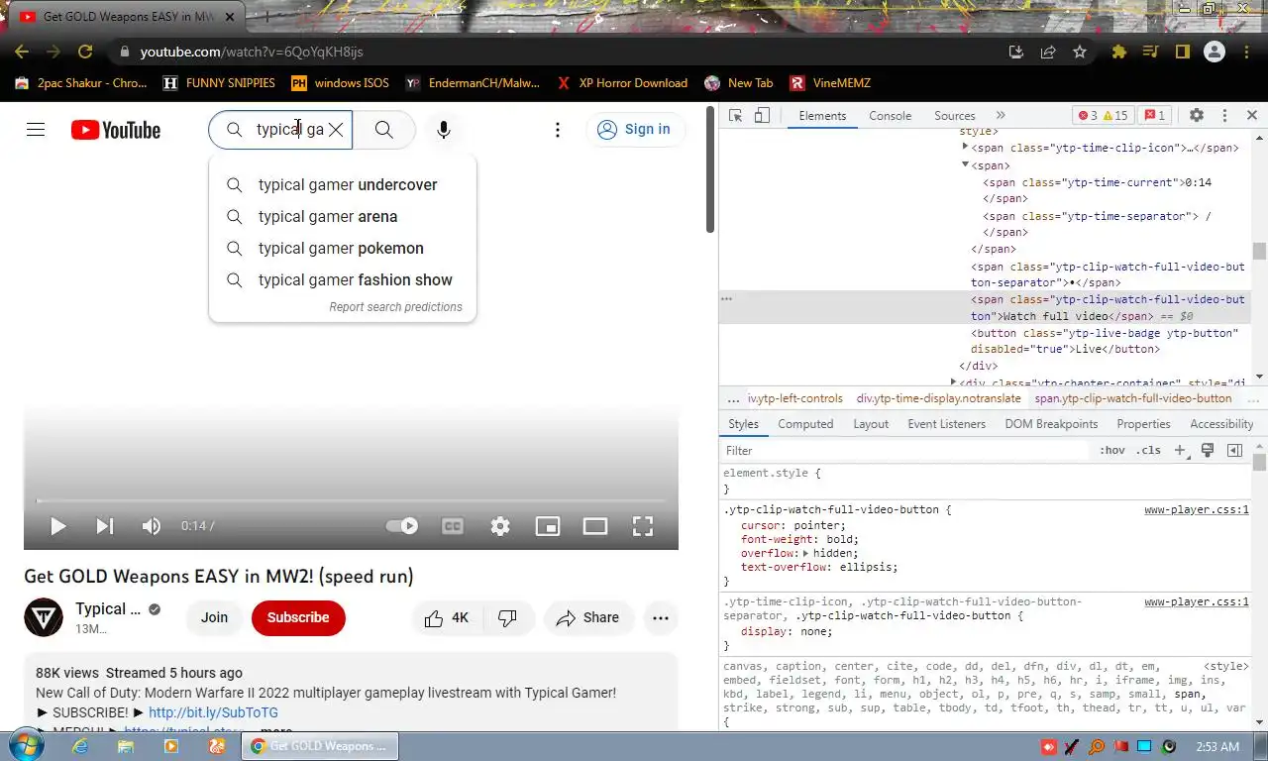Click the Subscribe button
The image size is (1268, 761).
coord(298,617)
